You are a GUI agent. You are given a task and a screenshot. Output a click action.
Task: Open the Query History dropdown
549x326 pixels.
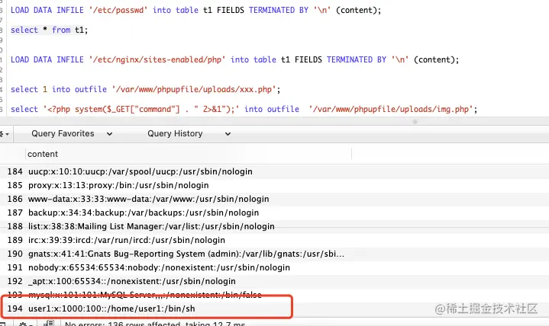(189, 134)
